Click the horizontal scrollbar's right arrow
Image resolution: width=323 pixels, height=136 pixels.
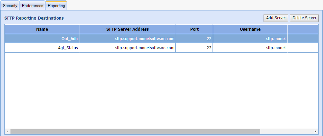point(316,131)
